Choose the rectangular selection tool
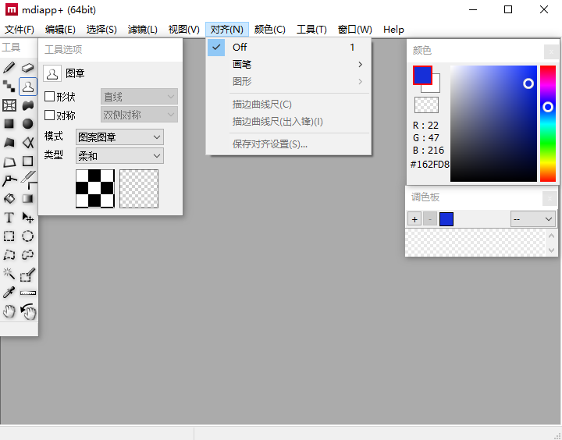 pos(9,236)
